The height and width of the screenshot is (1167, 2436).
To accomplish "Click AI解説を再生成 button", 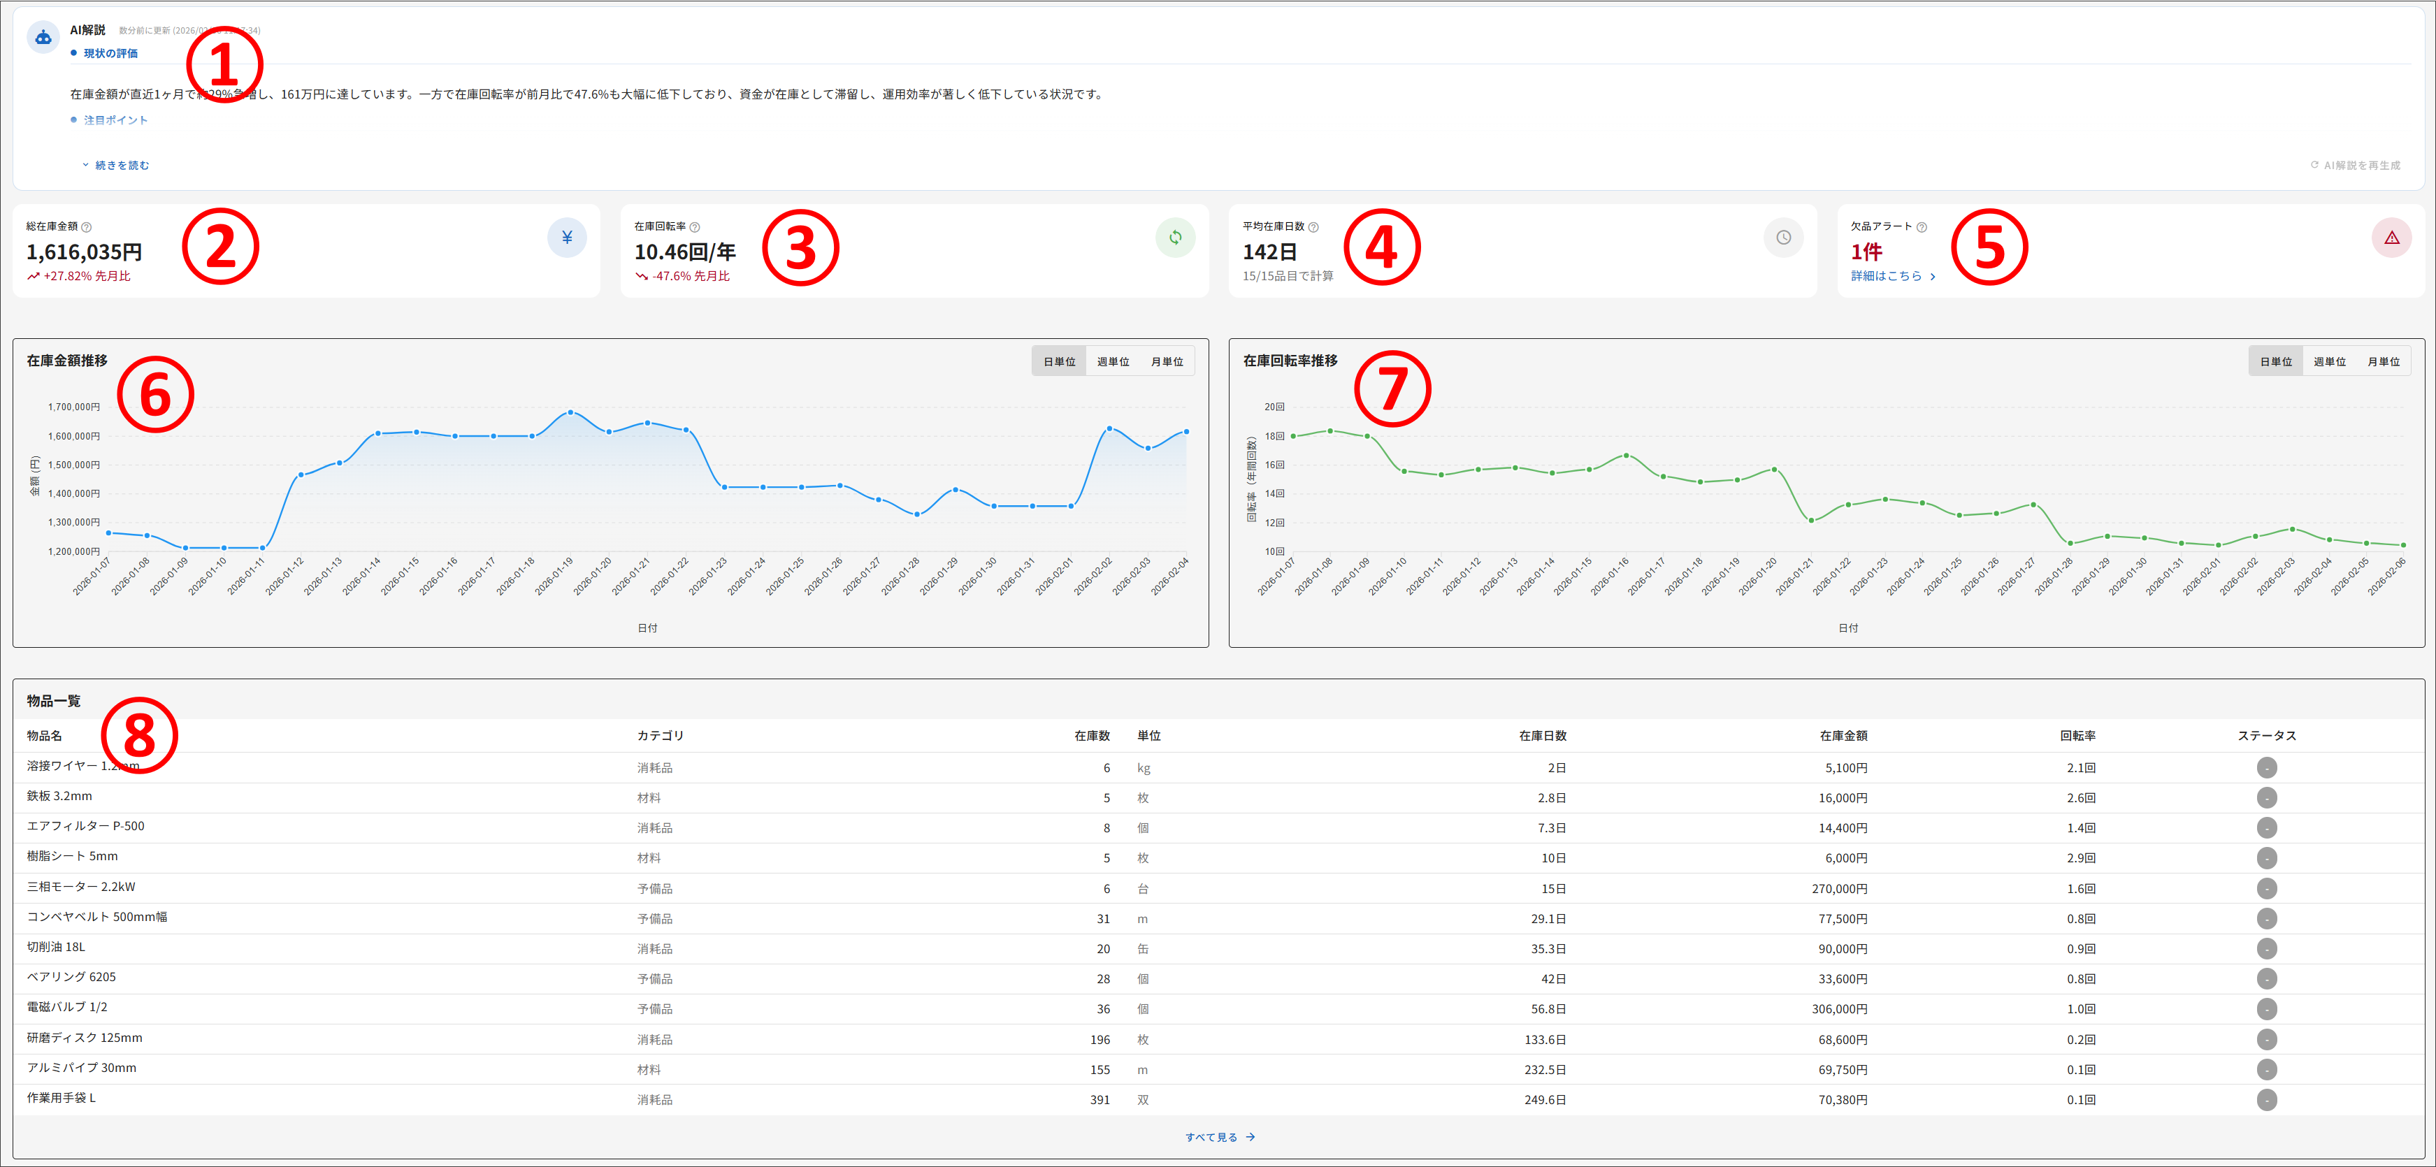I will pyautogui.click(x=2355, y=166).
